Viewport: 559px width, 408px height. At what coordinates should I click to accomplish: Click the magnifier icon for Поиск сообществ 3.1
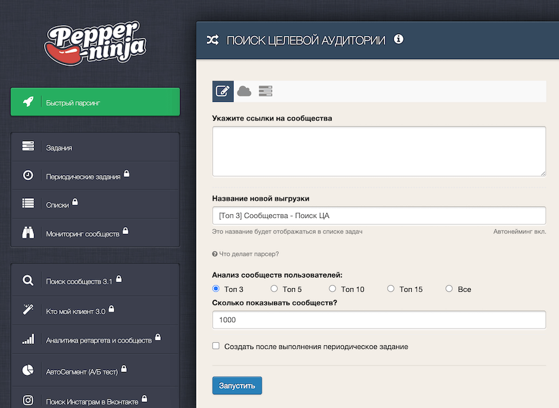coord(28,281)
